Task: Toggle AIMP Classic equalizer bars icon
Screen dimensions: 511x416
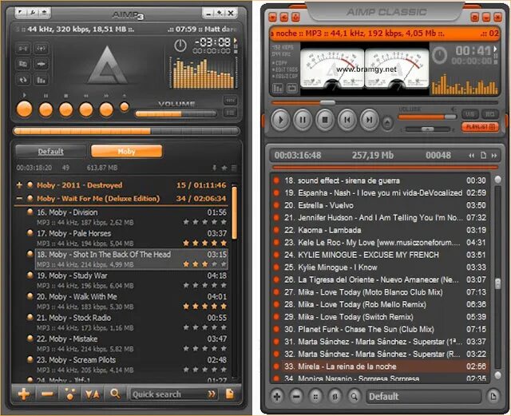Action: [x=278, y=88]
